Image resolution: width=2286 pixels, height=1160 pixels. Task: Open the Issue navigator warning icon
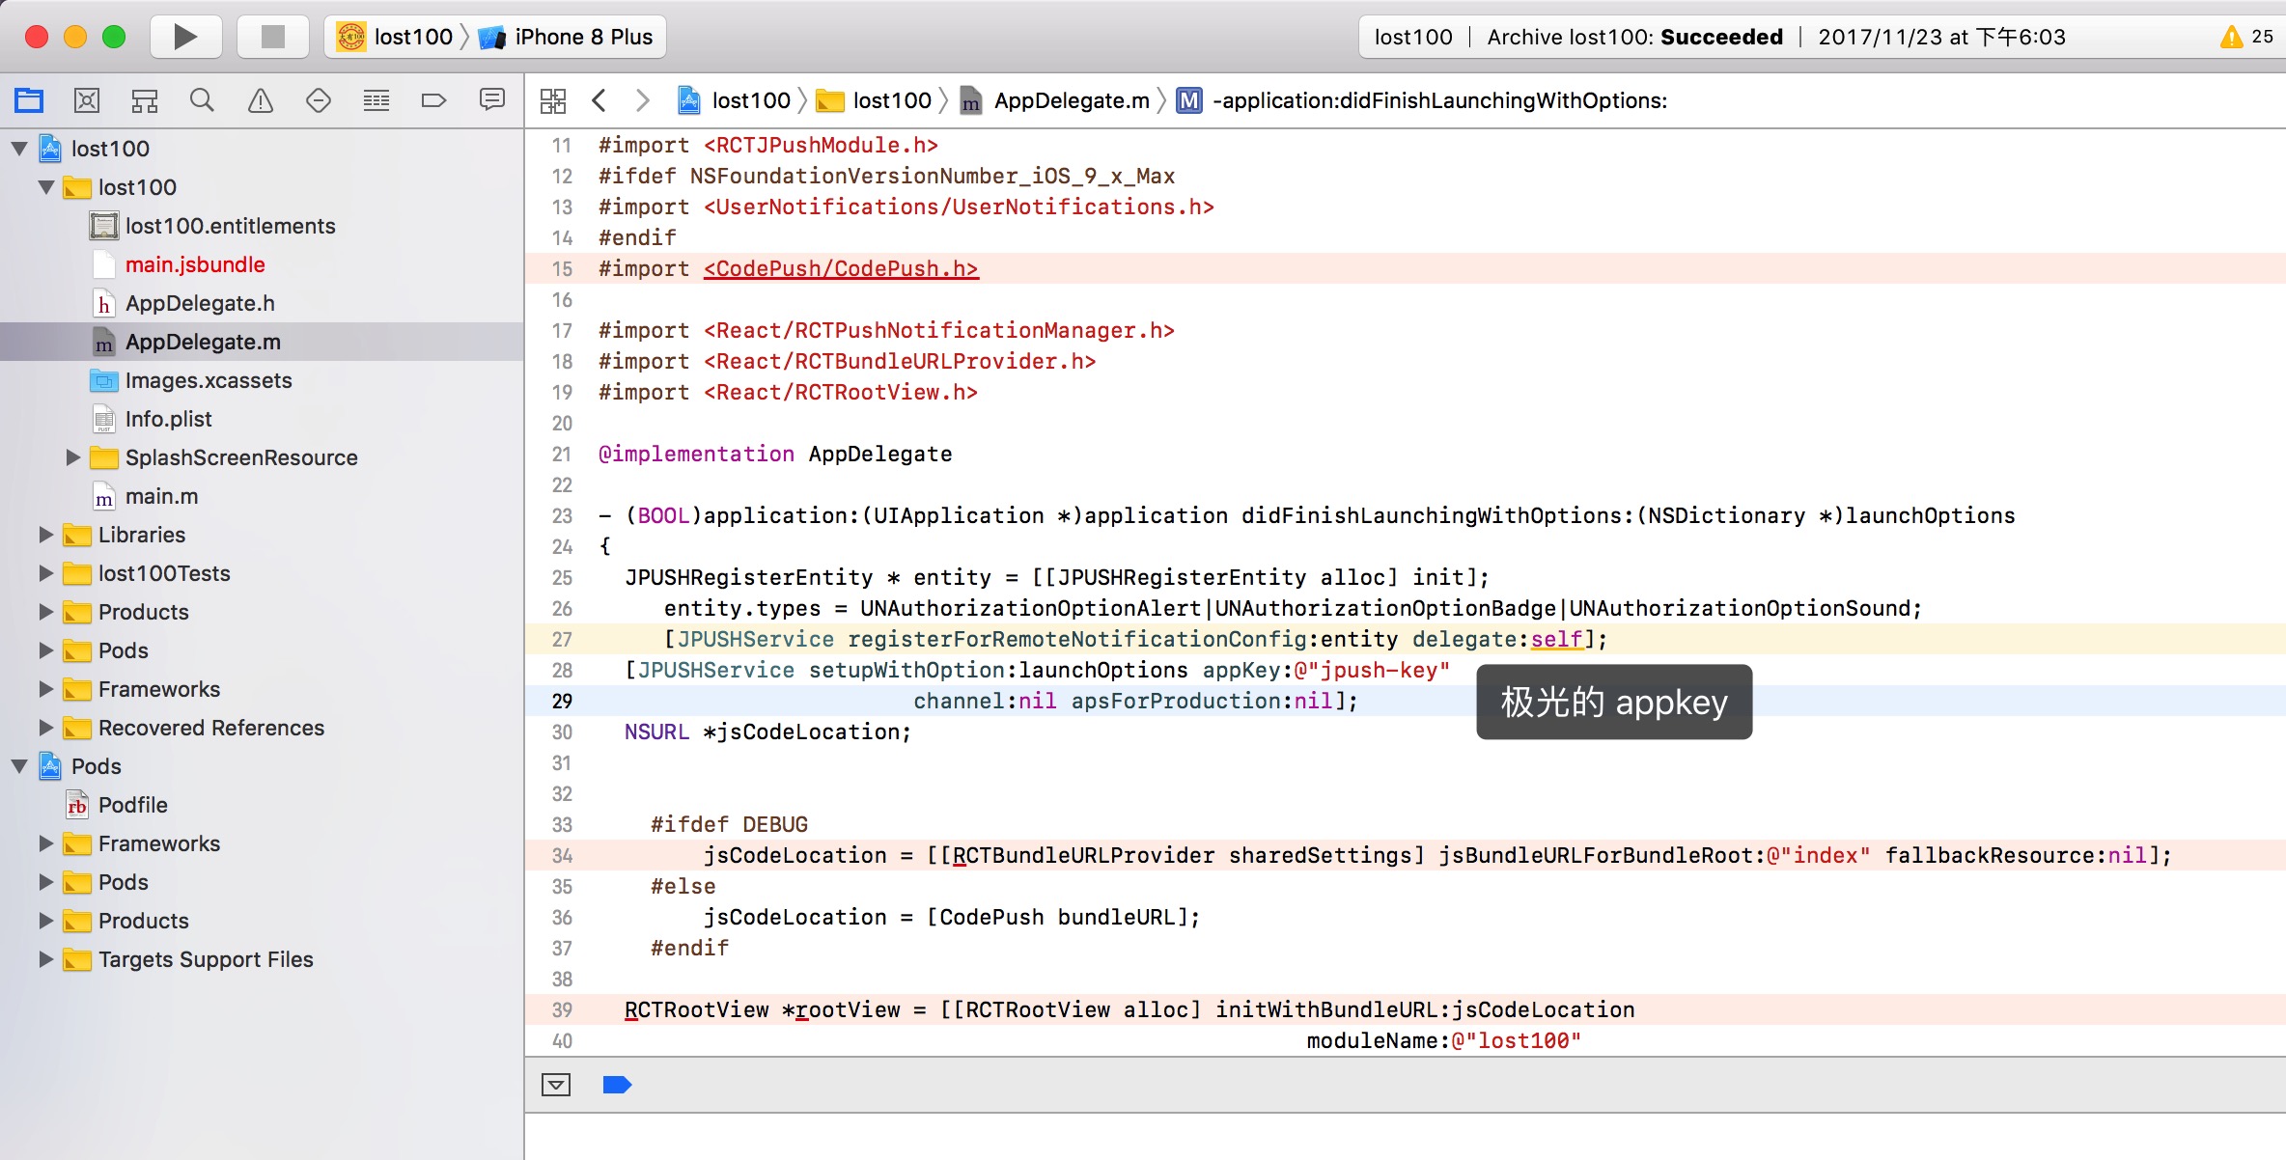point(261,100)
